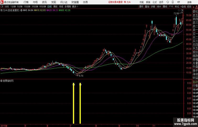Switch to the 15分钟 period tab
Viewport: 198px width, 127px height.
(27, 7)
